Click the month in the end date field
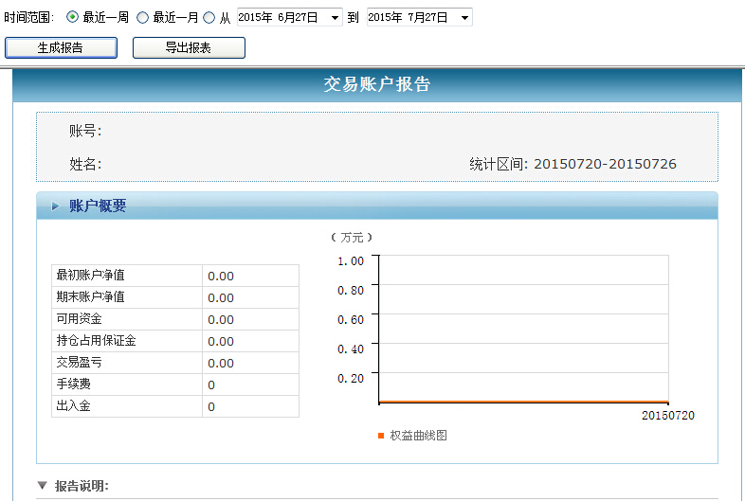This screenshot has width=745, height=501. coord(414,18)
